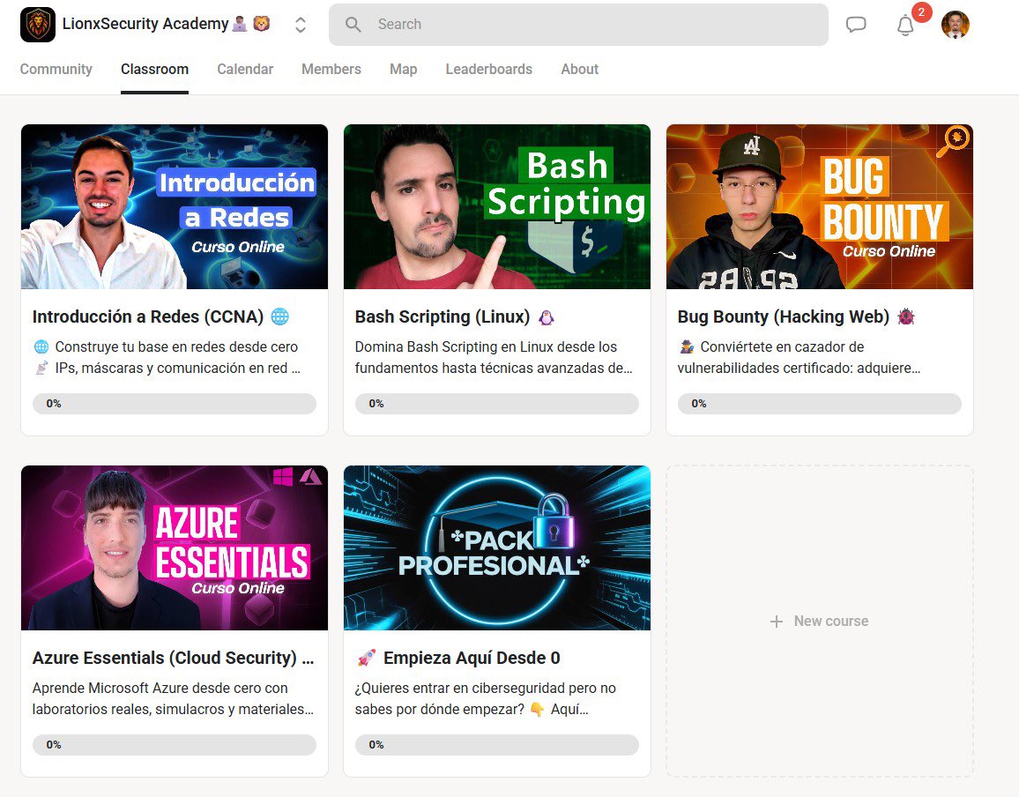Click the Bug Bounty (Hacking Web) title
This screenshot has height=797, width=1019.
(783, 317)
